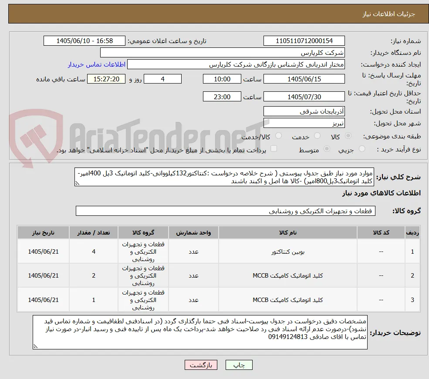Click the general need description text area
The width and height of the screenshot is (429, 379).
(x=224, y=177)
